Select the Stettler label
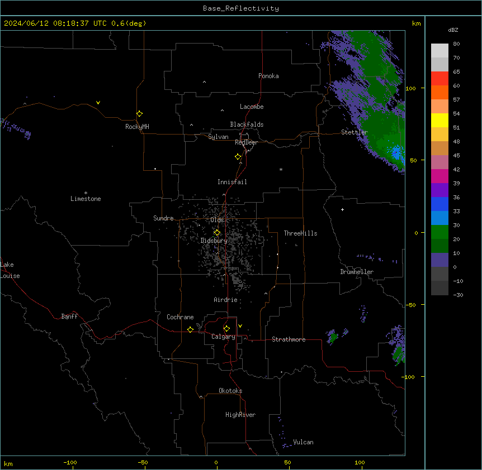The height and width of the screenshot is (470, 482). [x=355, y=132]
